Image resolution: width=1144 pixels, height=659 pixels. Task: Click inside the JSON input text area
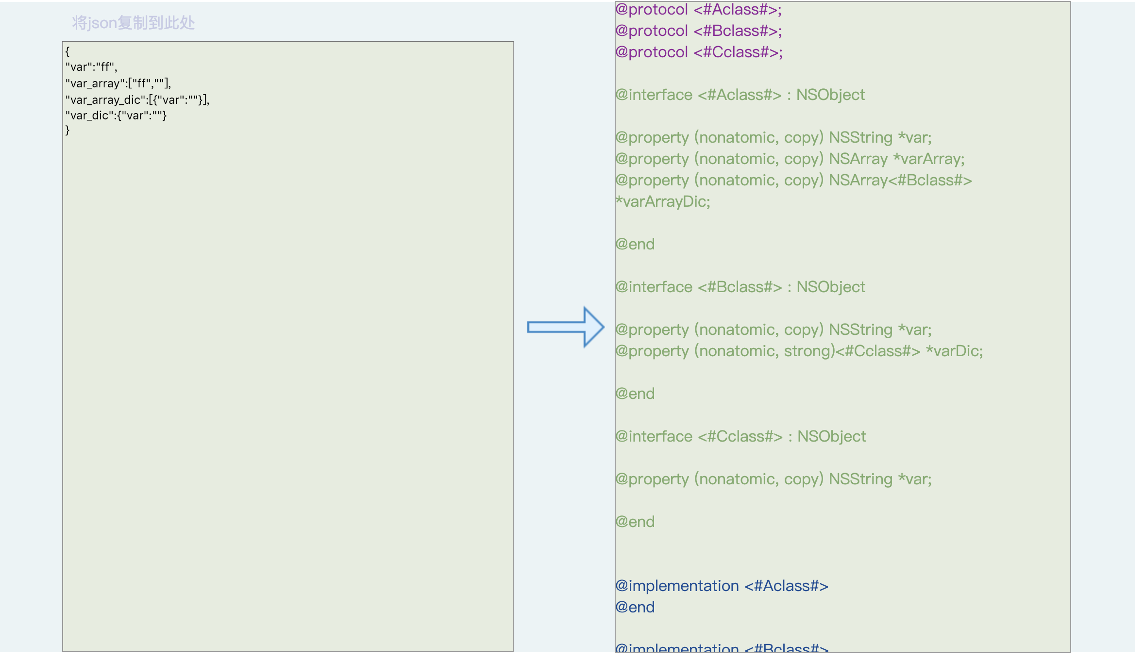(x=287, y=369)
